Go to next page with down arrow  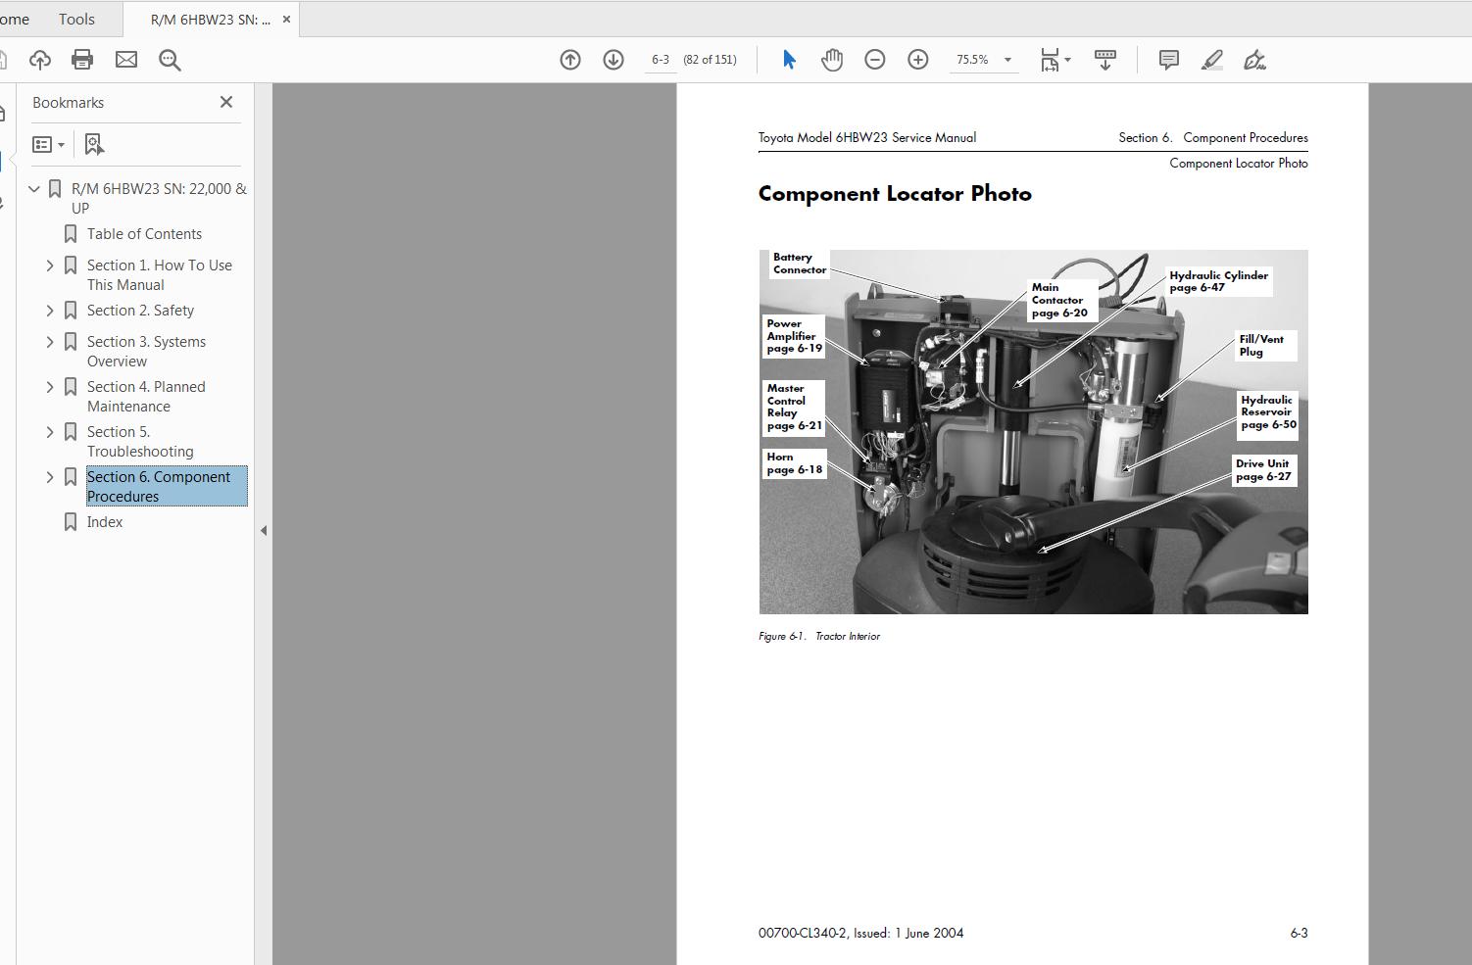point(613,59)
